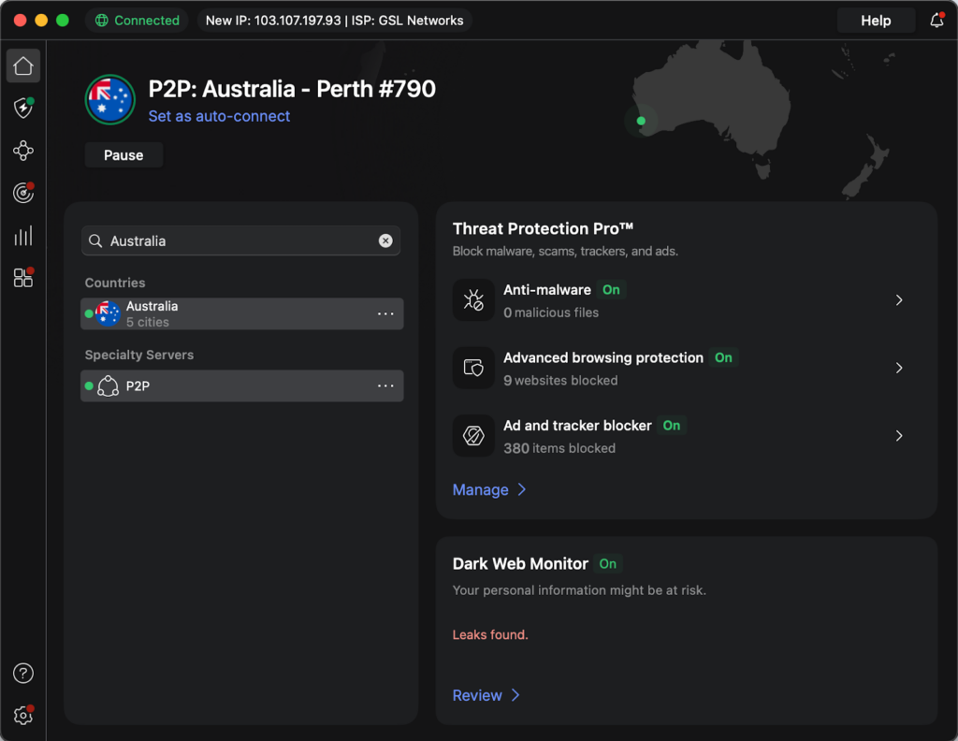Expand Ad and tracker blocker chevron

click(x=899, y=436)
